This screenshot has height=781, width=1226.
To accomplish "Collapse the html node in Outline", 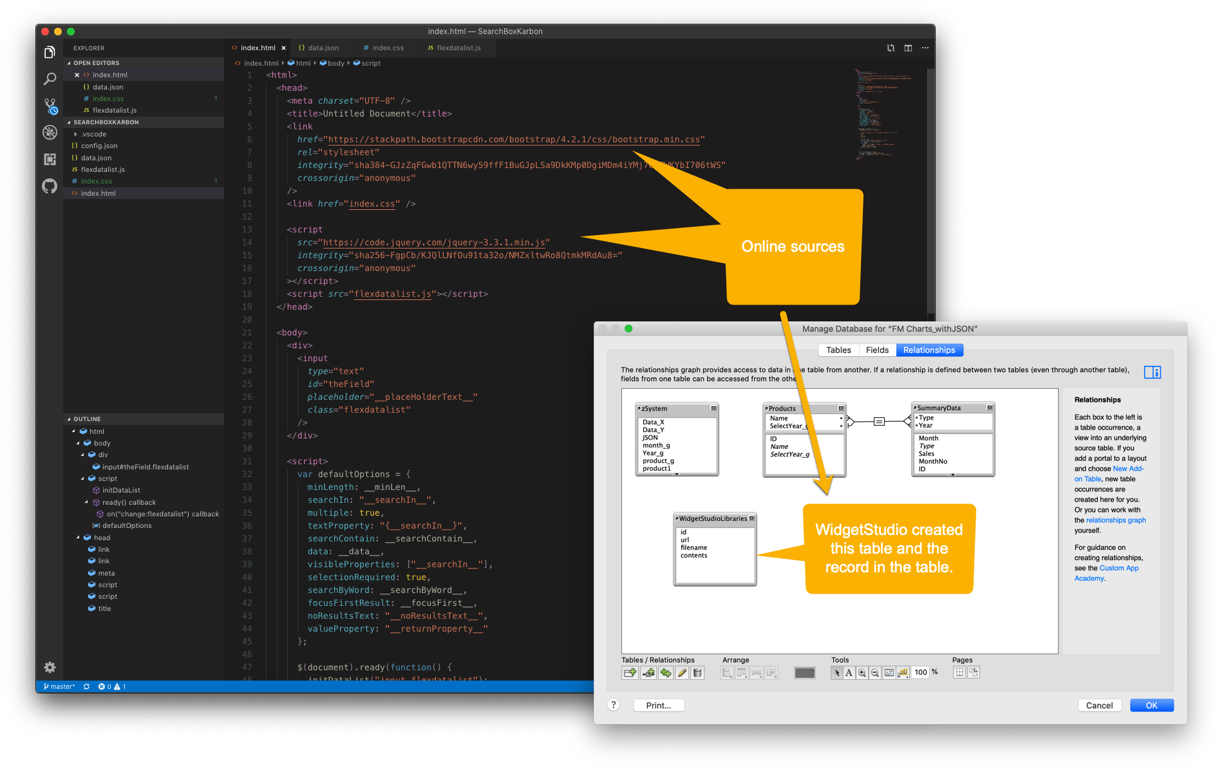I will tap(73, 431).
